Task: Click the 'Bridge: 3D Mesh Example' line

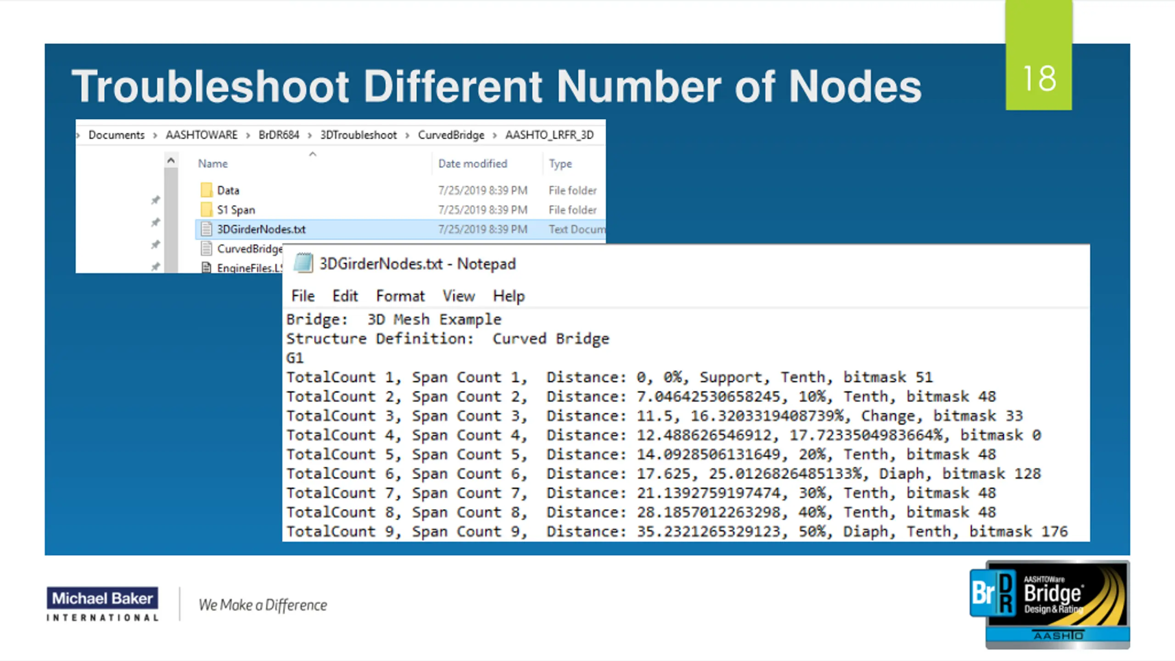Action: (394, 319)
